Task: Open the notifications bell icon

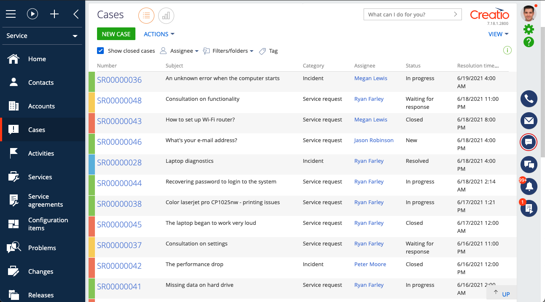Action: (x=529, y=186)
